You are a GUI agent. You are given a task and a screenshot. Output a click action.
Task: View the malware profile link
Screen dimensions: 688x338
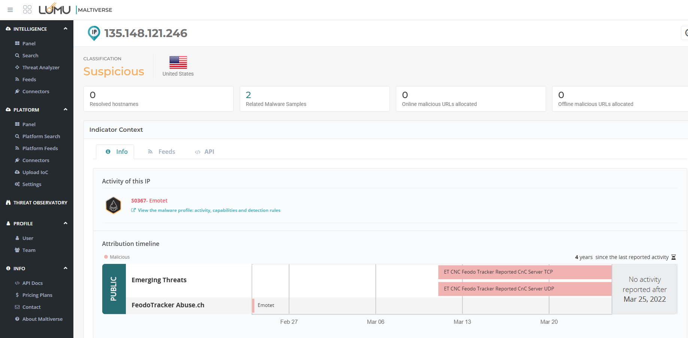(209, 210)
